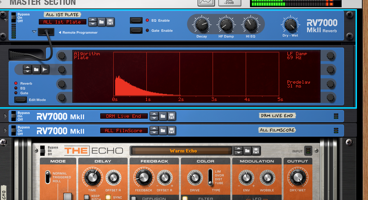Click the Predelay soft knob
The width and height of the screenshot is (368, 200).
pyautogui.click(x=331, y=84)
